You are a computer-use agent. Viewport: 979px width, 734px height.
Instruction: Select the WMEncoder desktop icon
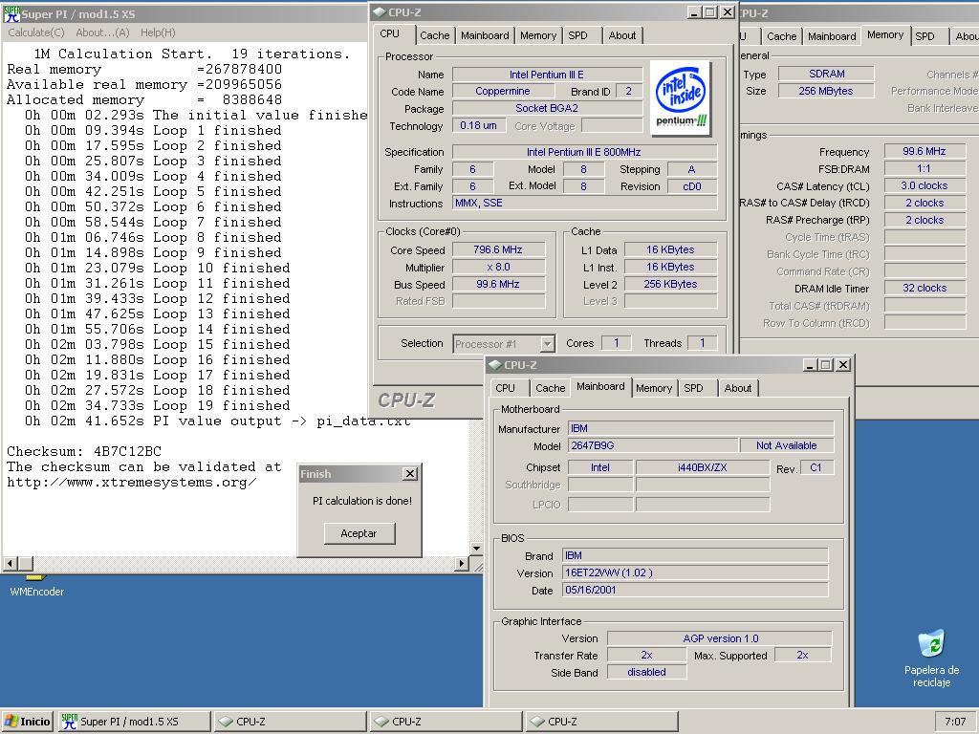click(x=37, y=587)
